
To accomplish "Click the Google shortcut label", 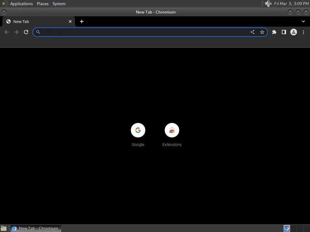I will 138,144.
